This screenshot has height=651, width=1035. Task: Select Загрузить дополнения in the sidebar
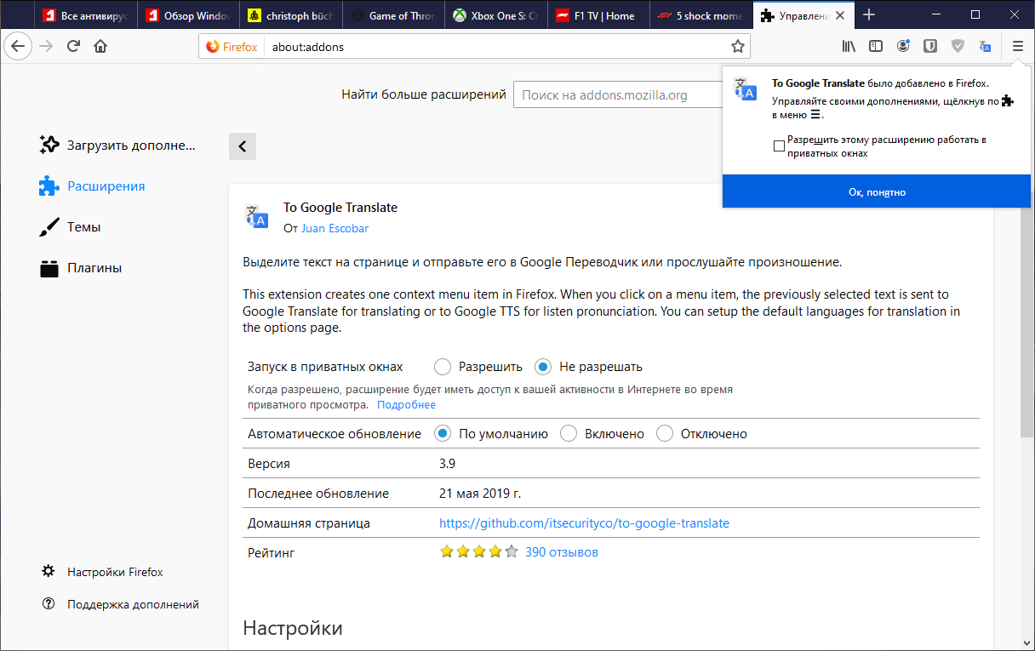coord(119,145)
